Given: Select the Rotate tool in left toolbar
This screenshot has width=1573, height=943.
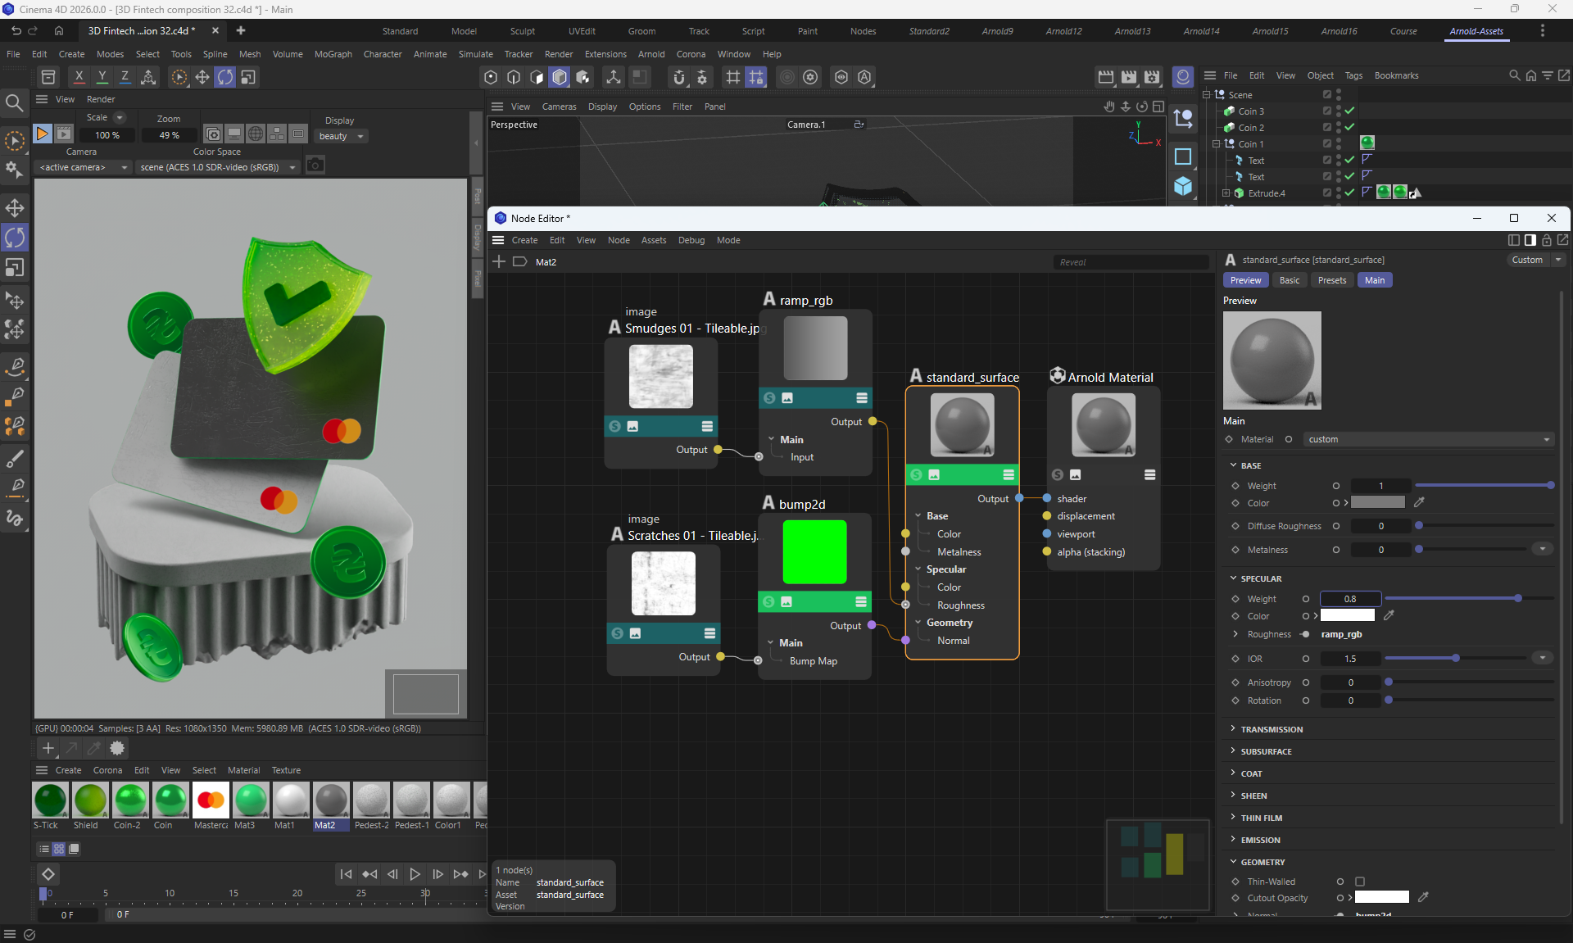Looking at the screenshot, I should [15, 238].
